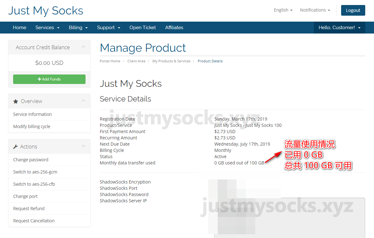Click Wednesday, July 17th, 2019 value
Screen dimensions: 374x238
242,144
